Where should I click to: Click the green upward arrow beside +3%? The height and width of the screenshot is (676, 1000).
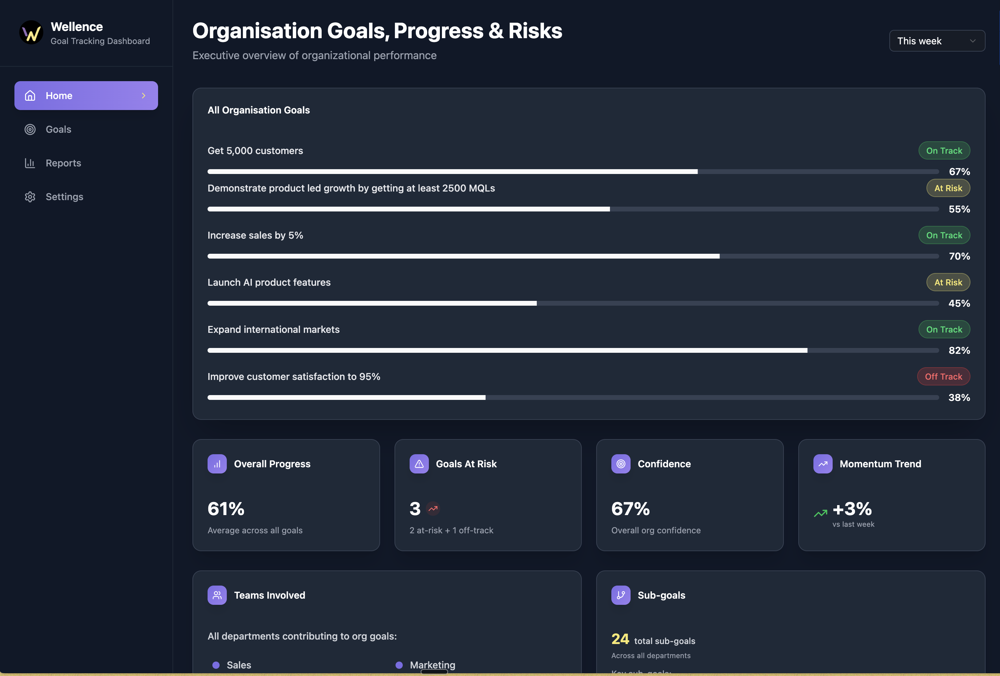click(820, 513)
